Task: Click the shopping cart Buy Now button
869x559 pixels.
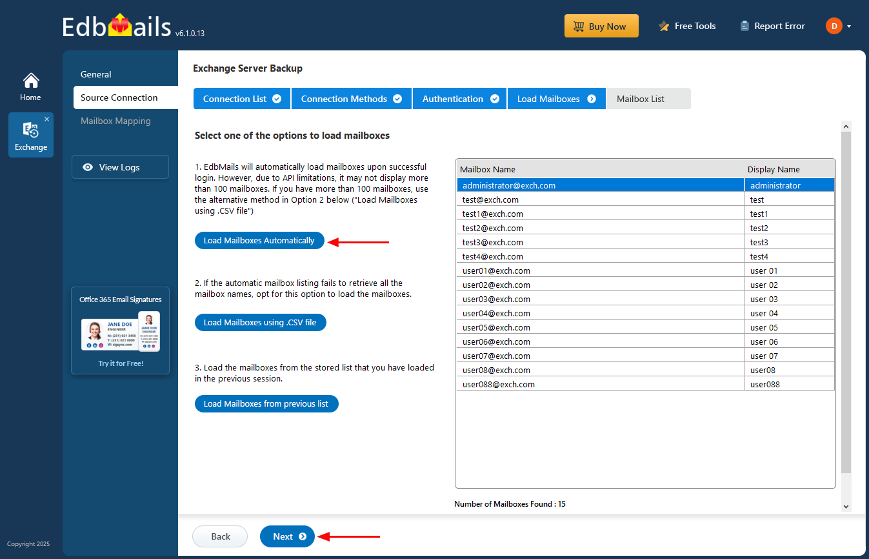Action: [601, 26]
